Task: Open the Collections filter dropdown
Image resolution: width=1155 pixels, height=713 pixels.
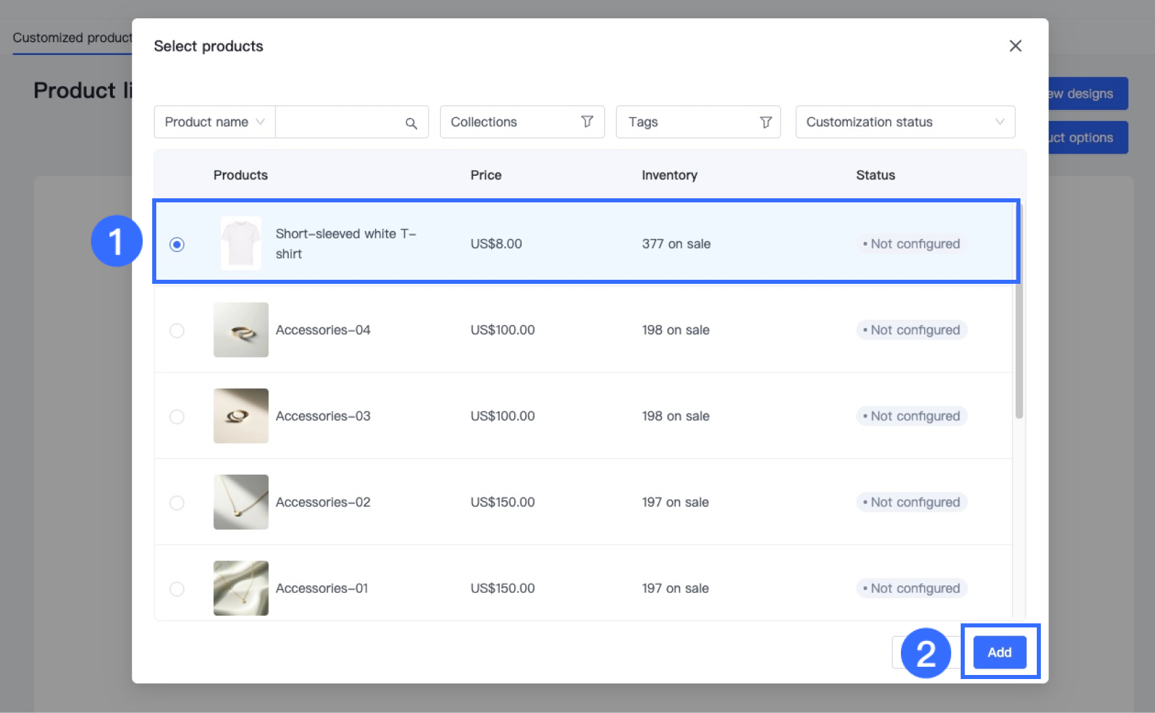Action: (x=510, y=122)
